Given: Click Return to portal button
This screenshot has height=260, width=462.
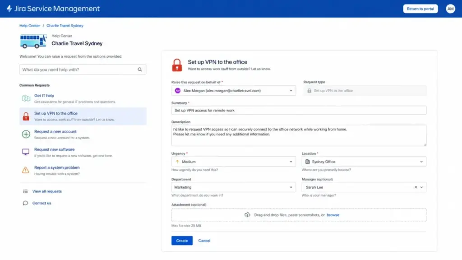Looking at the screenshot, I should pos(420,9).
